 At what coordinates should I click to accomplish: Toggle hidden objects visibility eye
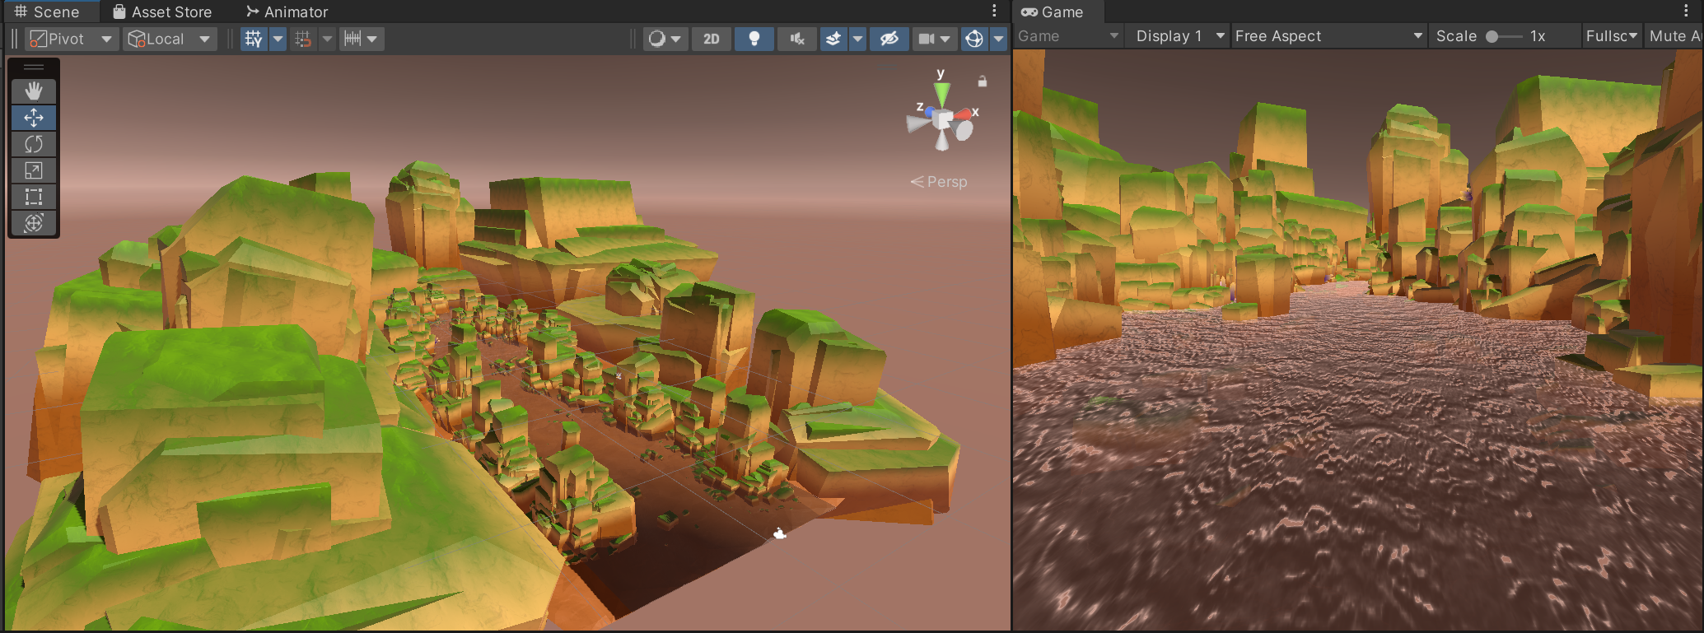pos(889,39)
